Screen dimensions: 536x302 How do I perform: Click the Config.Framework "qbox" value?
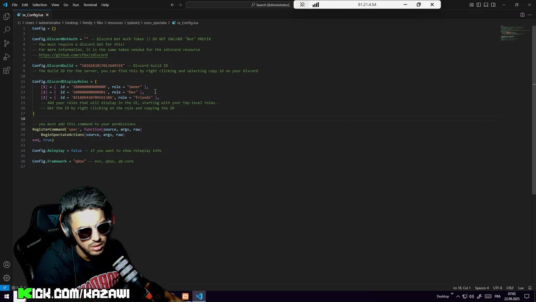[80, 161]
